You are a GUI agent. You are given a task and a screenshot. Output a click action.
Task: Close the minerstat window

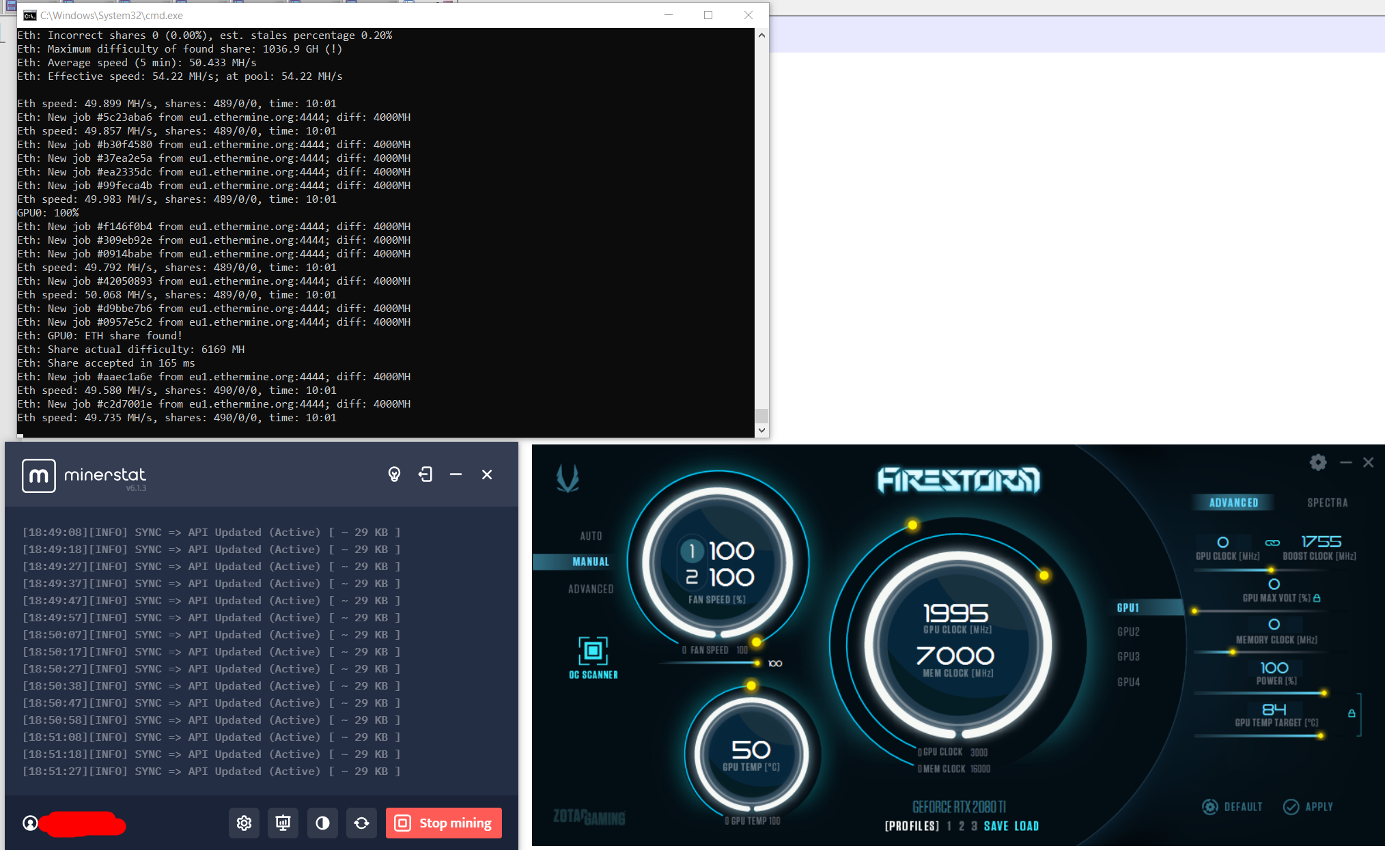tap(487, 474)
